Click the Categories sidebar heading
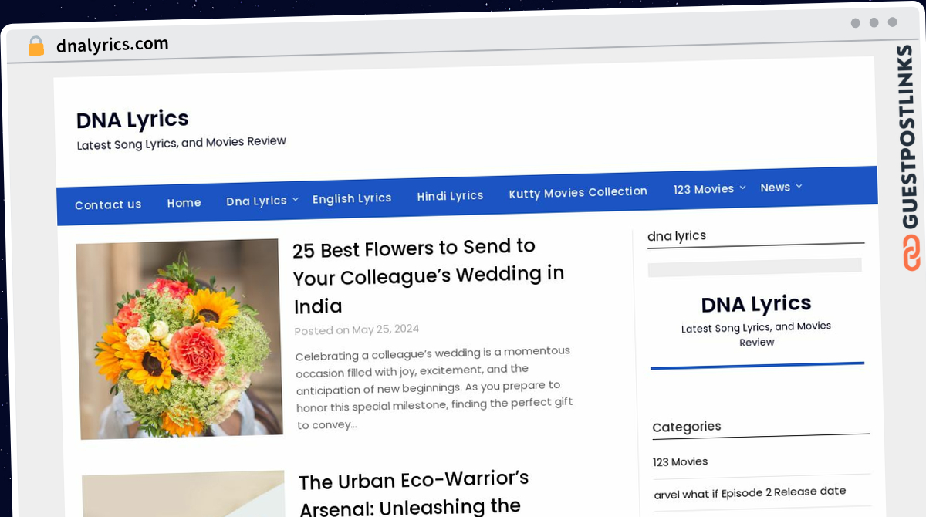The width and height of the screenshot is (926, 517). click(687, 427)
